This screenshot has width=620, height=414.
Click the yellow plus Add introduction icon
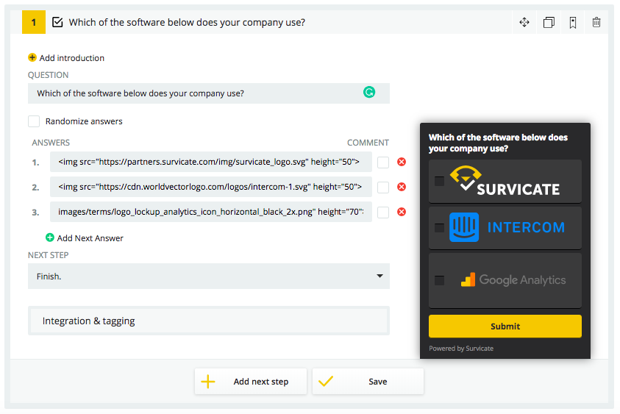32,57
